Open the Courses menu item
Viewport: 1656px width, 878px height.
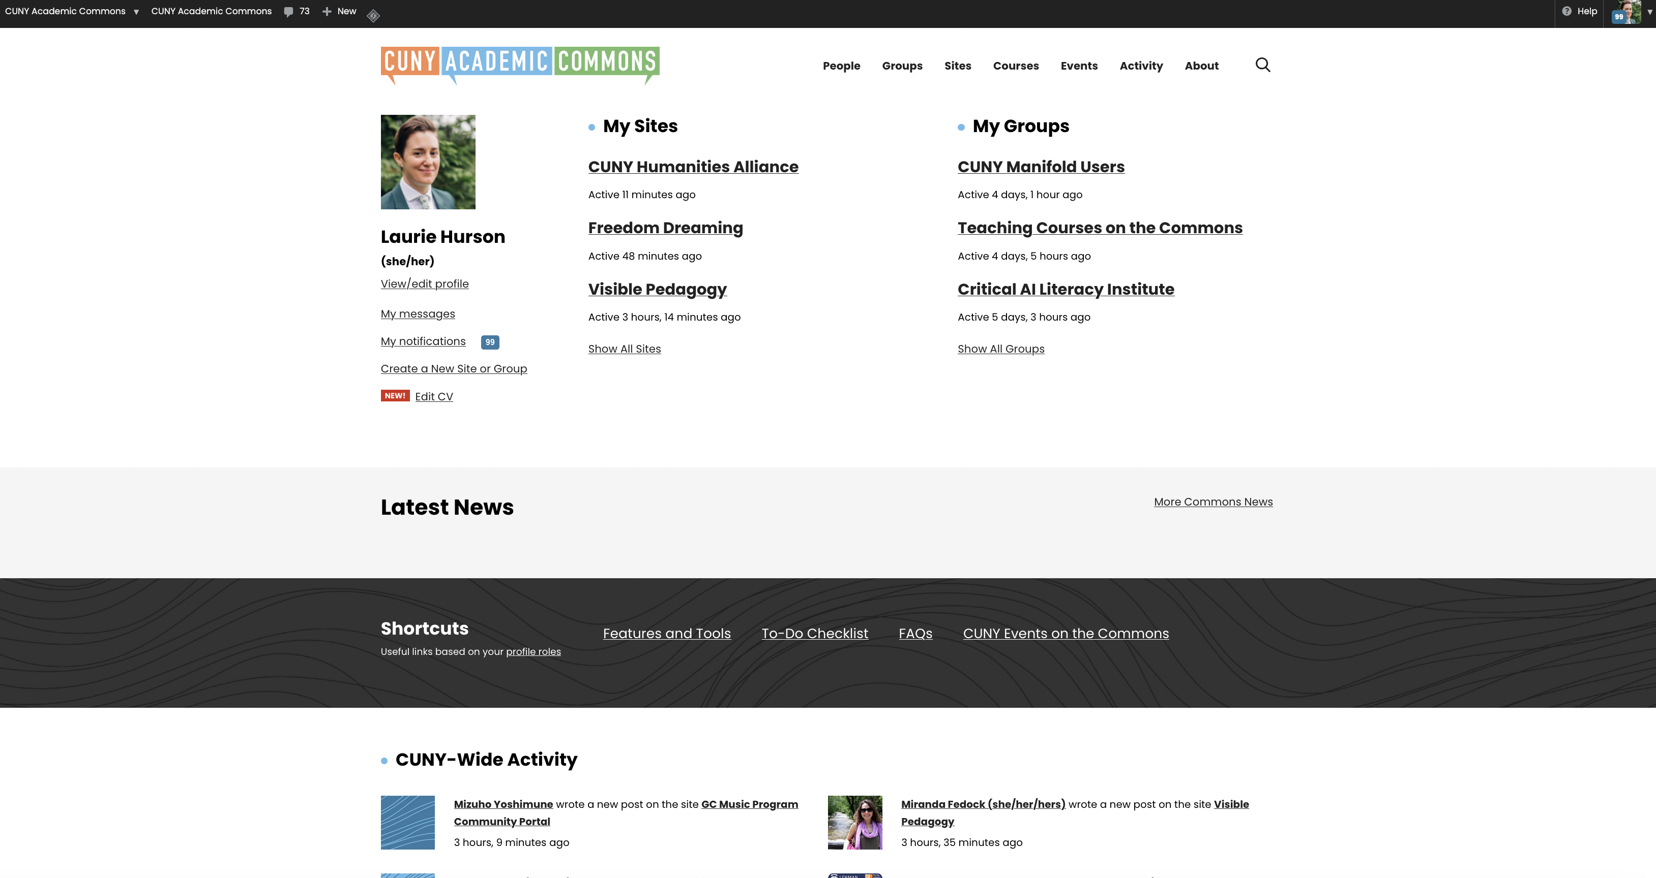tap(1016, 66)
